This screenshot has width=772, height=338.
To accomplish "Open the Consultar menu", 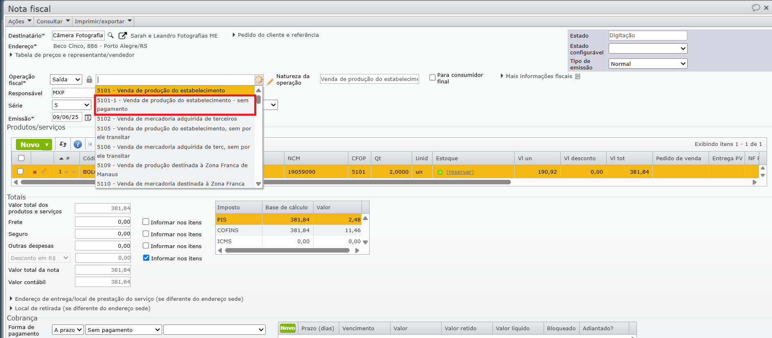I will click(x=53, y=21).
